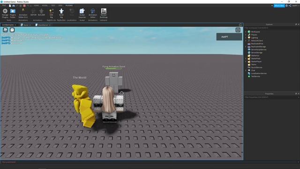
Task: Click the round icon right of What's New
Action: (x=286, y=6)
